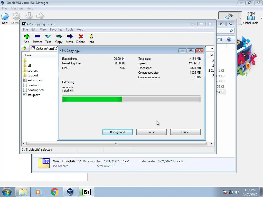The width and height of the screenshot is (263, 197).
Task: Cancel the copying operation
Action: 185,132
